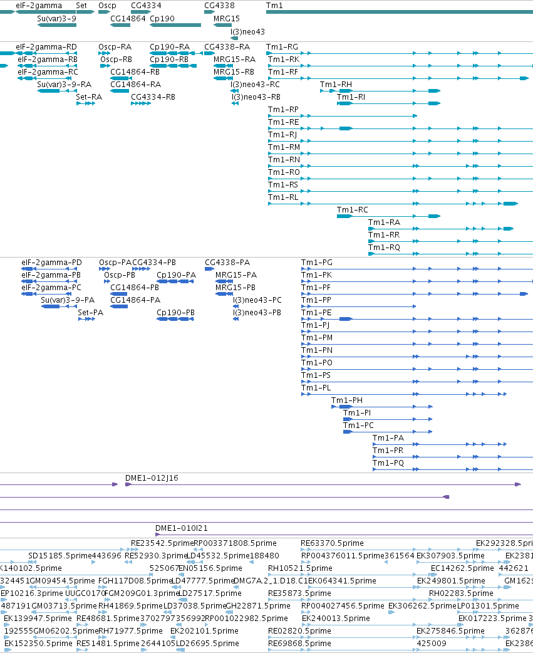
Task: Select transcript label Tm1-RH
Action: coord(336,84)
